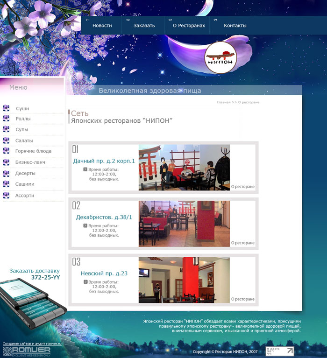Open the Ассорти menu category
This screenshot has height=358, width=327.
[x=25, y=196]
